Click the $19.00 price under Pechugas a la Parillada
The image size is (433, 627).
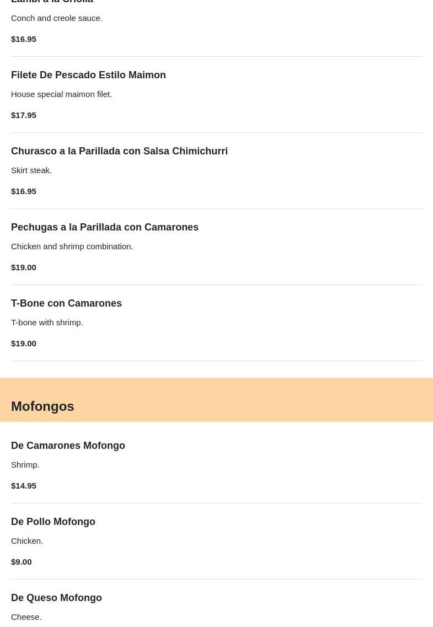pos(24,267)
